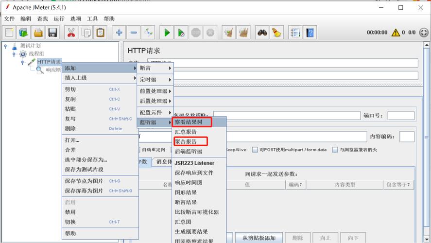
Task: Click the Help question mark icon
Action: [x=310, y=33]
